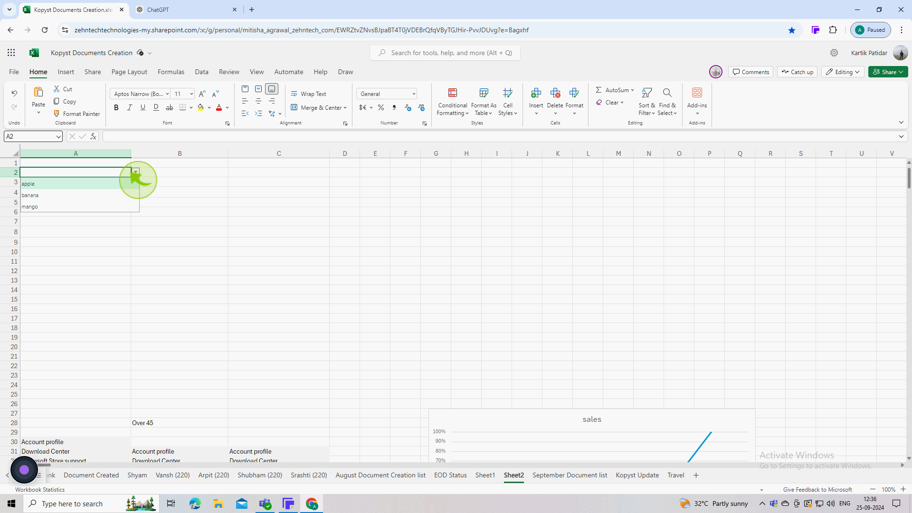Apply percent style
Screen dimensions: 912x513
tap(381, 108)
